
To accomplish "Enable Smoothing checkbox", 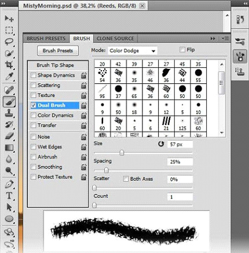I will [34, 167].
